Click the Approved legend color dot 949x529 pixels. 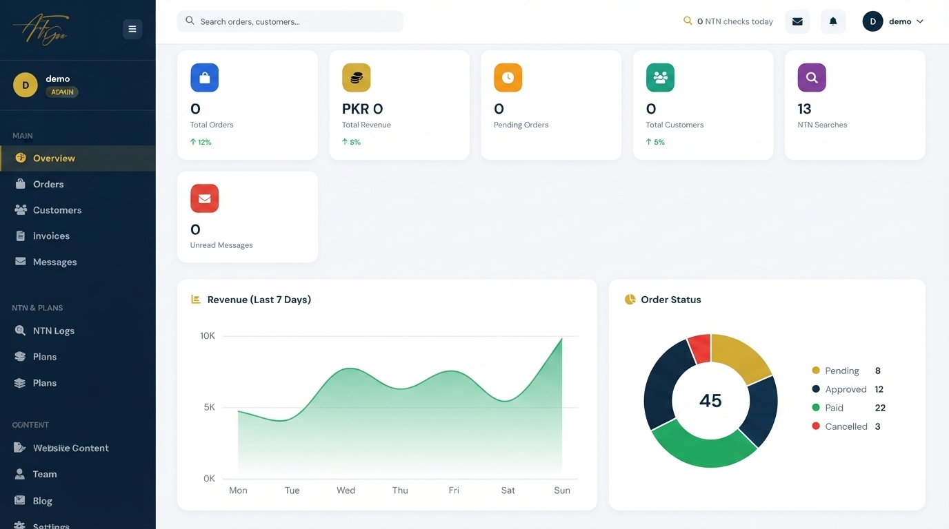pyautogui.click(x=816, y=389)
